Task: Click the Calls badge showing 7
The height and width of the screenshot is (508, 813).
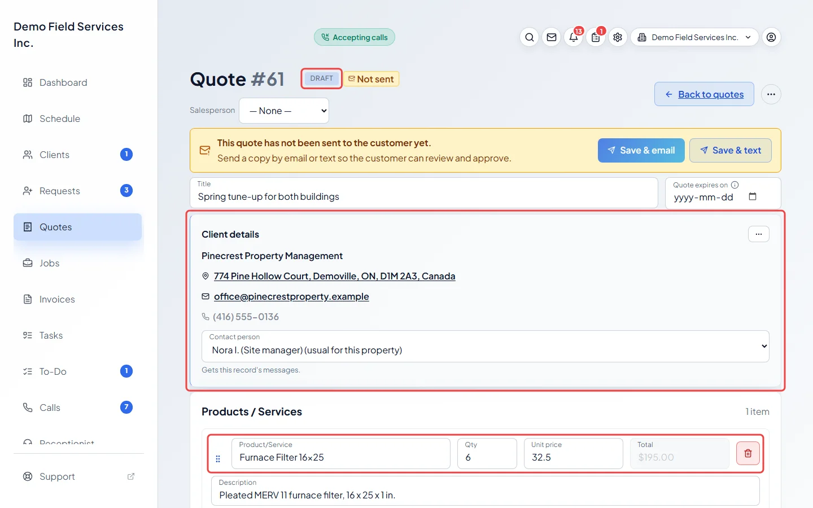Action: pyautogui.click(x=126, y=407)
